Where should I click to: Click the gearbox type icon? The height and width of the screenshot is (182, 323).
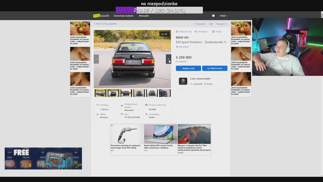pos(122,106)
